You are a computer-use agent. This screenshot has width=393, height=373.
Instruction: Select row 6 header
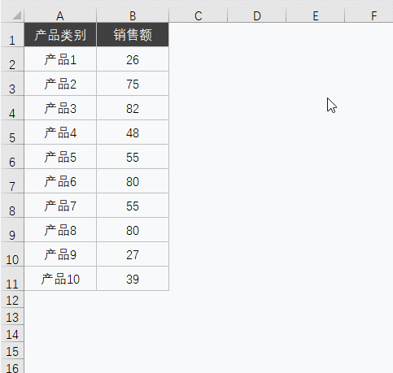(12, 157)
